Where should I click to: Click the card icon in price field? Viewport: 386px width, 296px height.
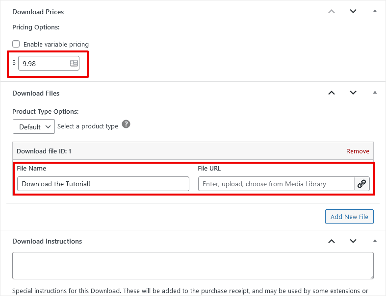[x=74, y=63]
